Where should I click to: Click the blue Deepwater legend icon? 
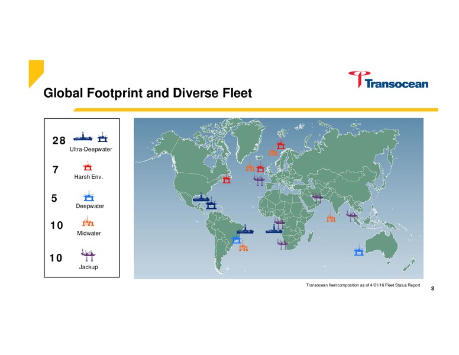[89, 196]
